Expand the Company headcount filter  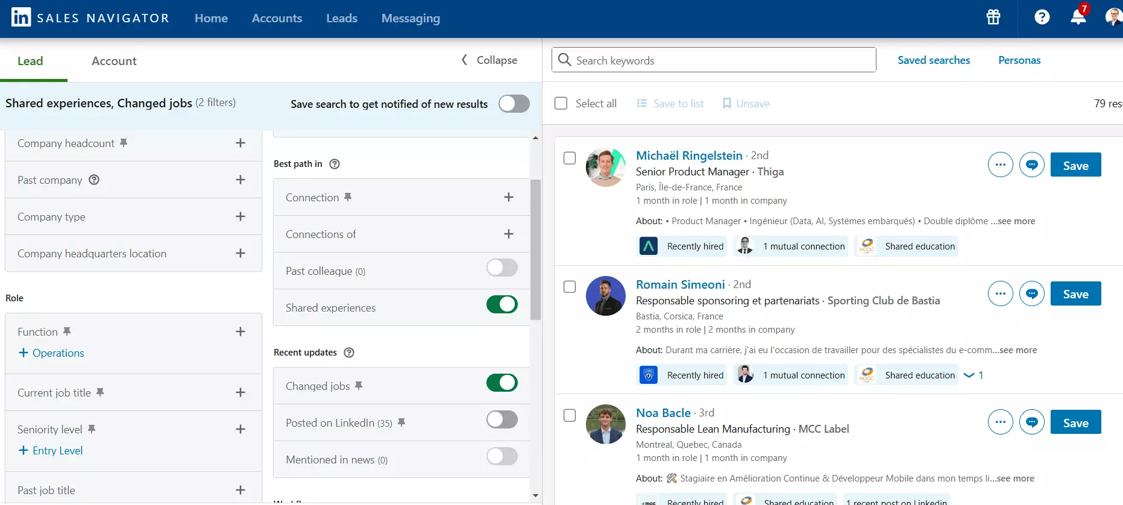(241, 143)
